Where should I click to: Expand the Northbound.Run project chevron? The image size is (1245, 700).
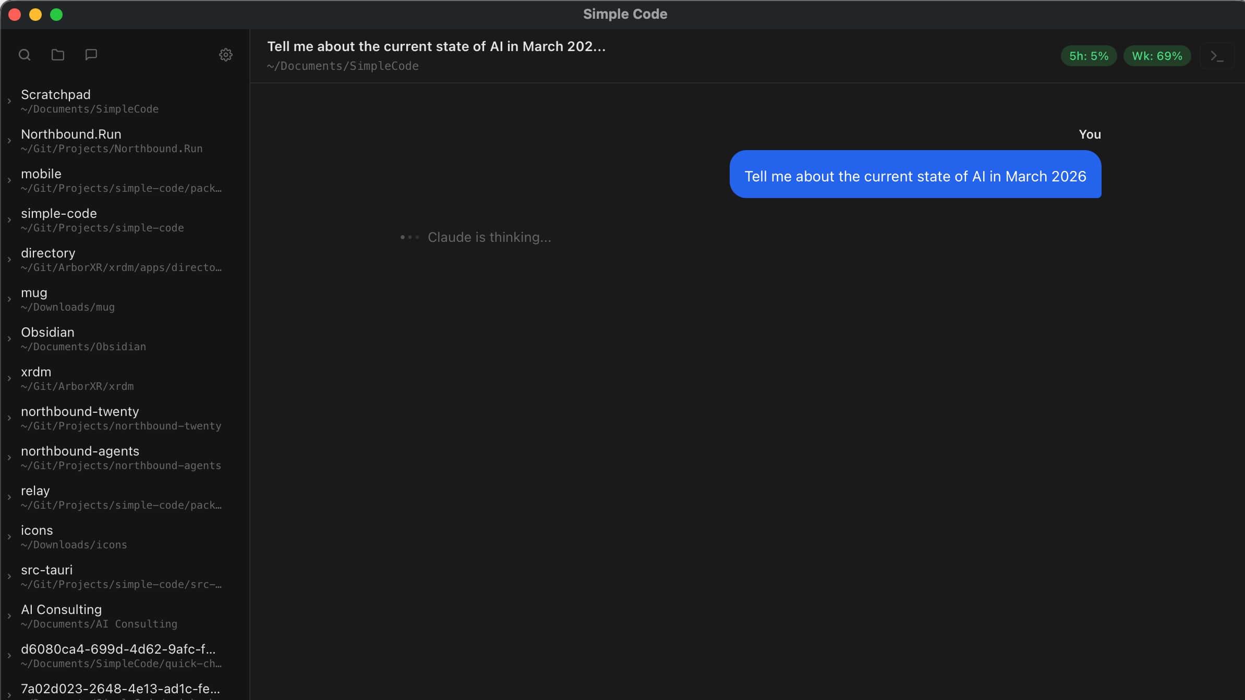(9, 141)
